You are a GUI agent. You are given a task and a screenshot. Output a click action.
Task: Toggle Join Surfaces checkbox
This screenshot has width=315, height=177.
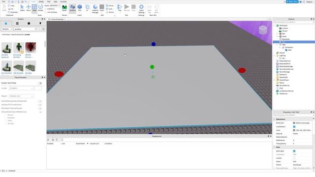pos(46,12)
